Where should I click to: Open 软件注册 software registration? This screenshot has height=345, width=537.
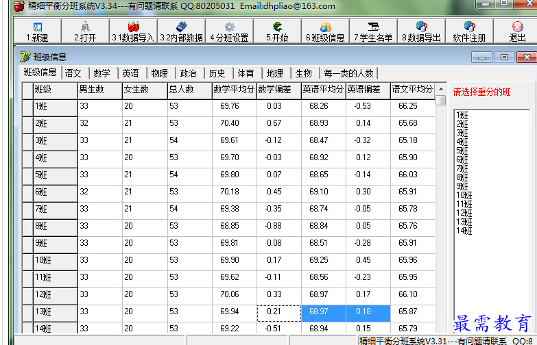click(469, 31)
